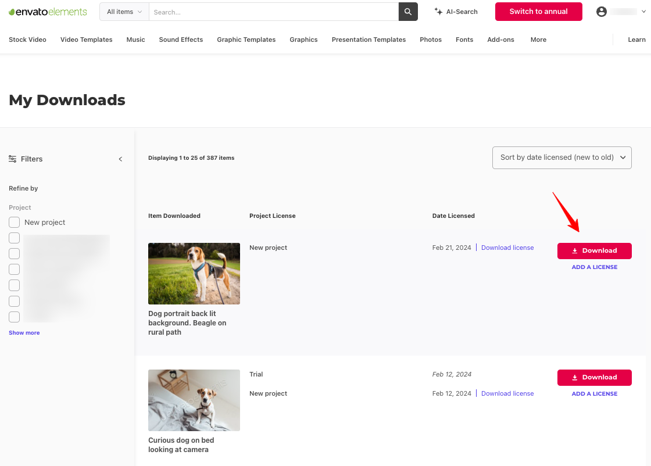Image resolution: width=651 pixels, height=466 pixels.
Task: Click Download license for the beagle item
Action: [x=507, y=248]
